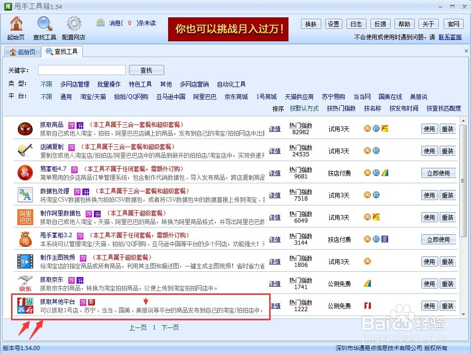
Task: Click the 换肤 button
Action: [311, 23]
